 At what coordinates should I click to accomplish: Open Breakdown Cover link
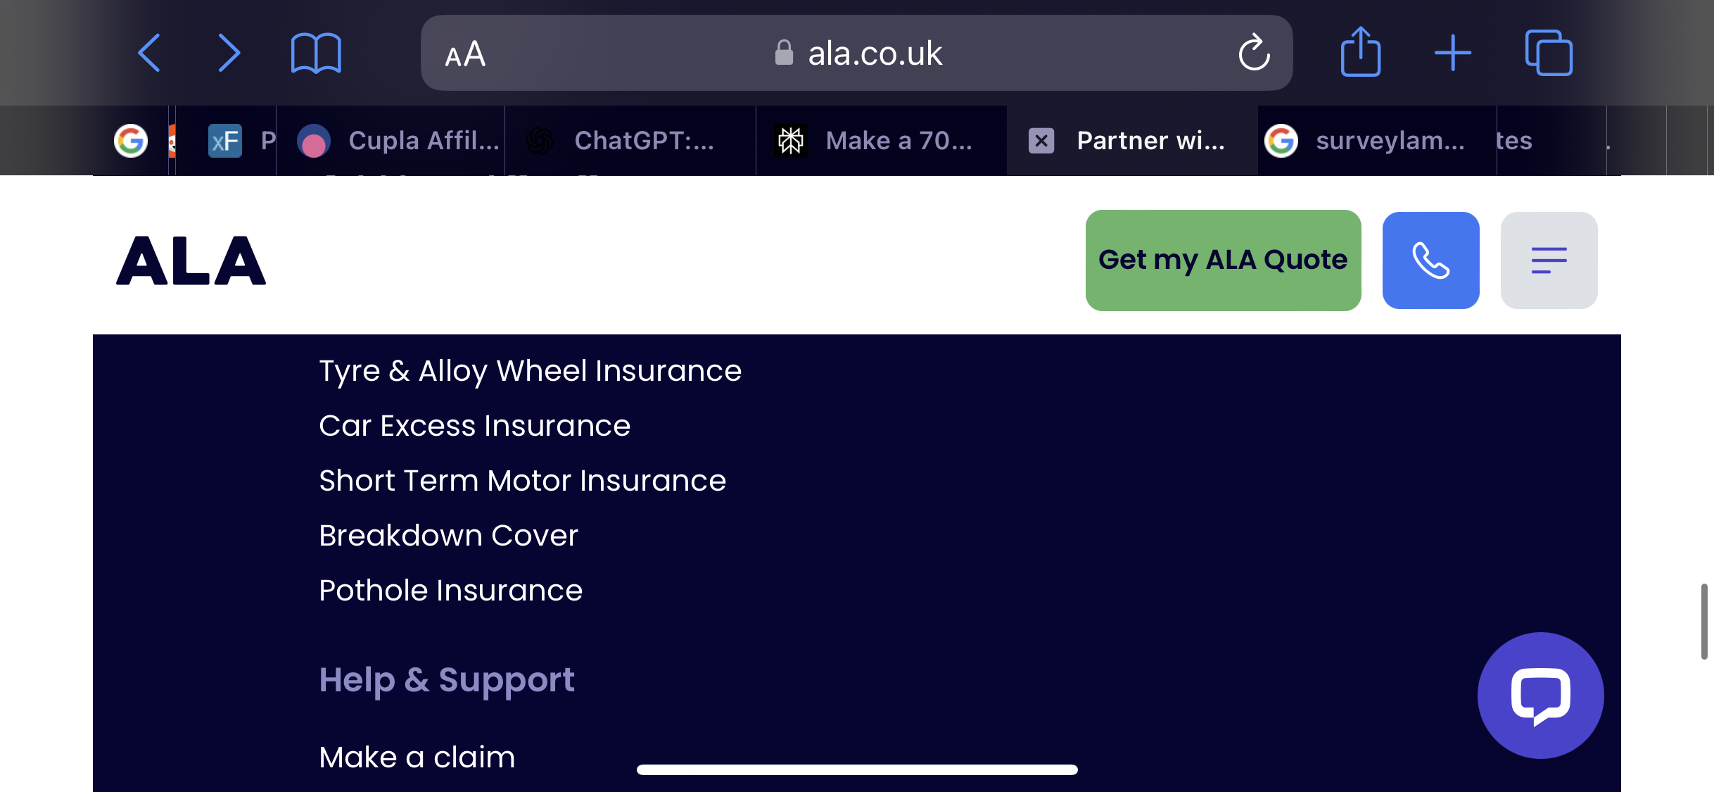[x=448, y=535]
